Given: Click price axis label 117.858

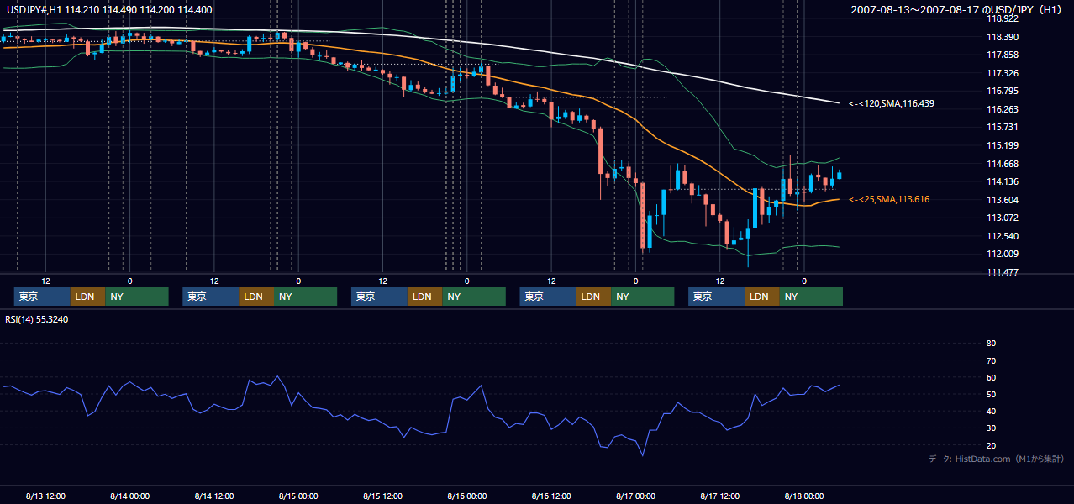Looking at the screenshot, I should [x=1003, y=55].
